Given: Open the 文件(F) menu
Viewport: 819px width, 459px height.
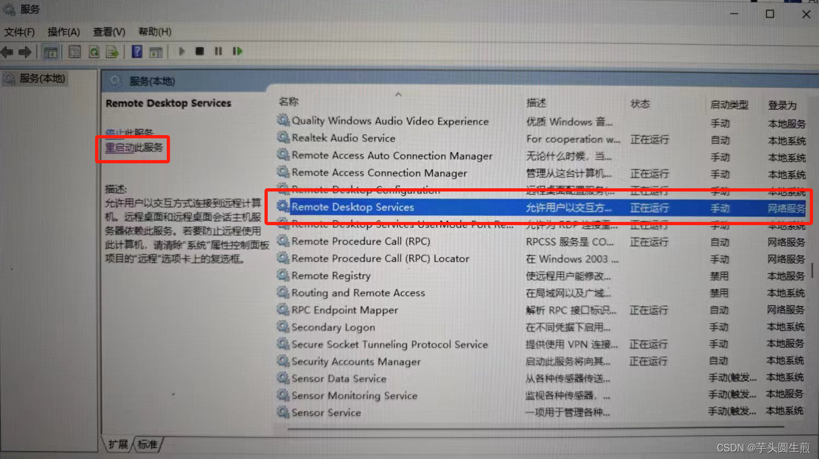Looking at the screenshot, I should [20, 32].
